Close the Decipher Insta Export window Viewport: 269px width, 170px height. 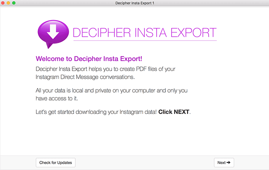point(3,3)
